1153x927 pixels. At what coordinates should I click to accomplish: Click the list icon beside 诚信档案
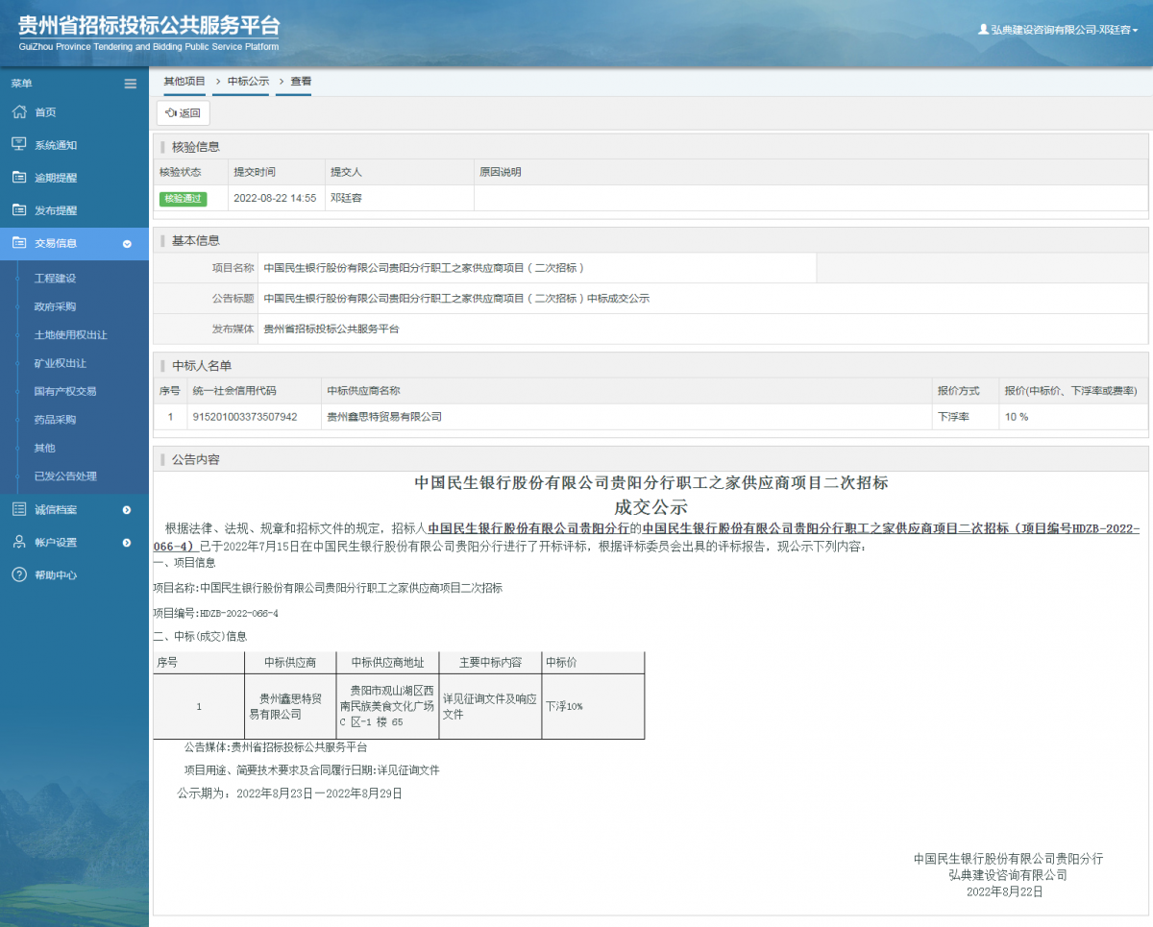(x=19, y=509)
